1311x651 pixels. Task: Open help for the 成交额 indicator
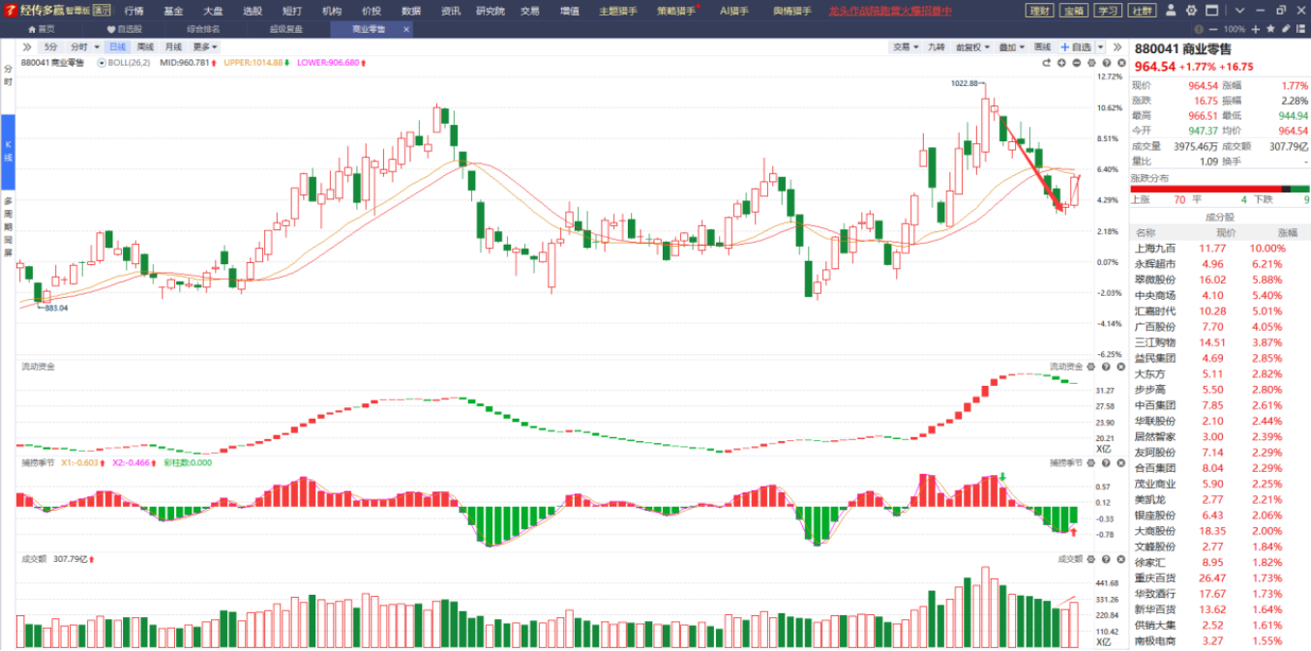(x=1104, y=559)
